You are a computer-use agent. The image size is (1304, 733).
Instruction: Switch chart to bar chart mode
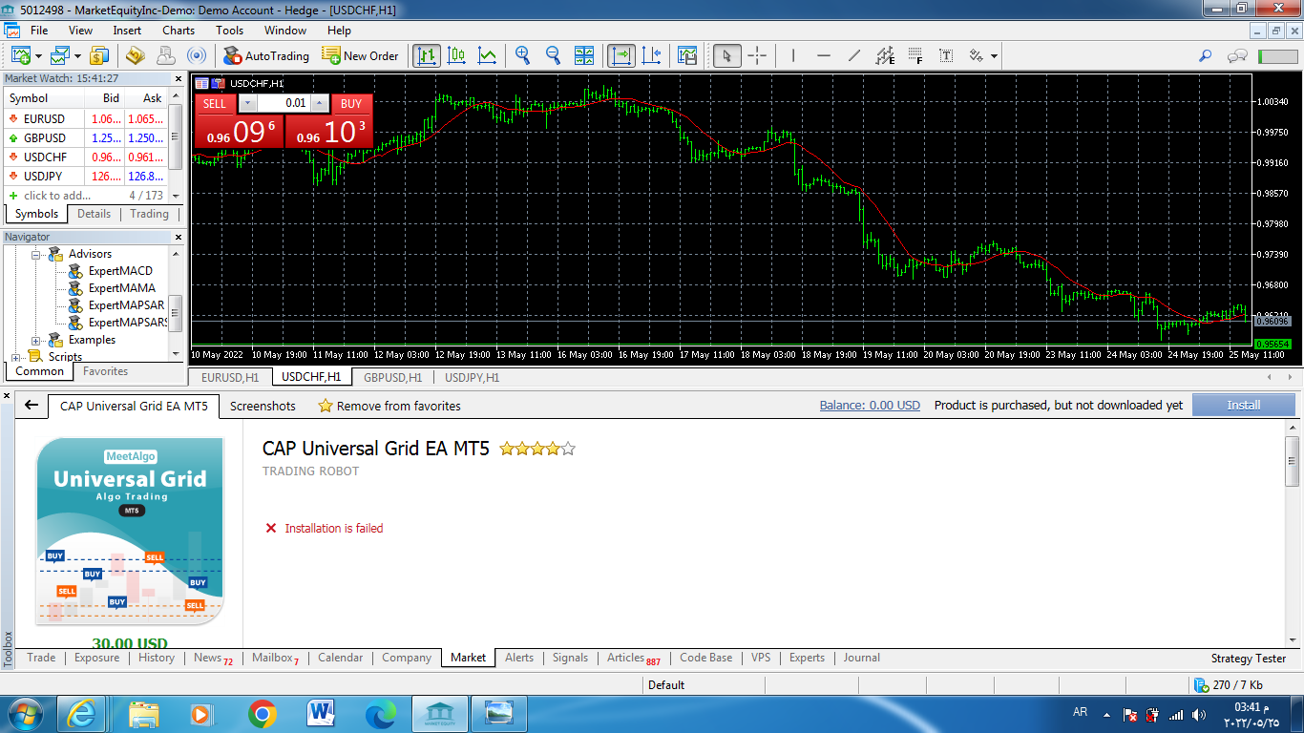pyautogui.click(x=427, y=55)
